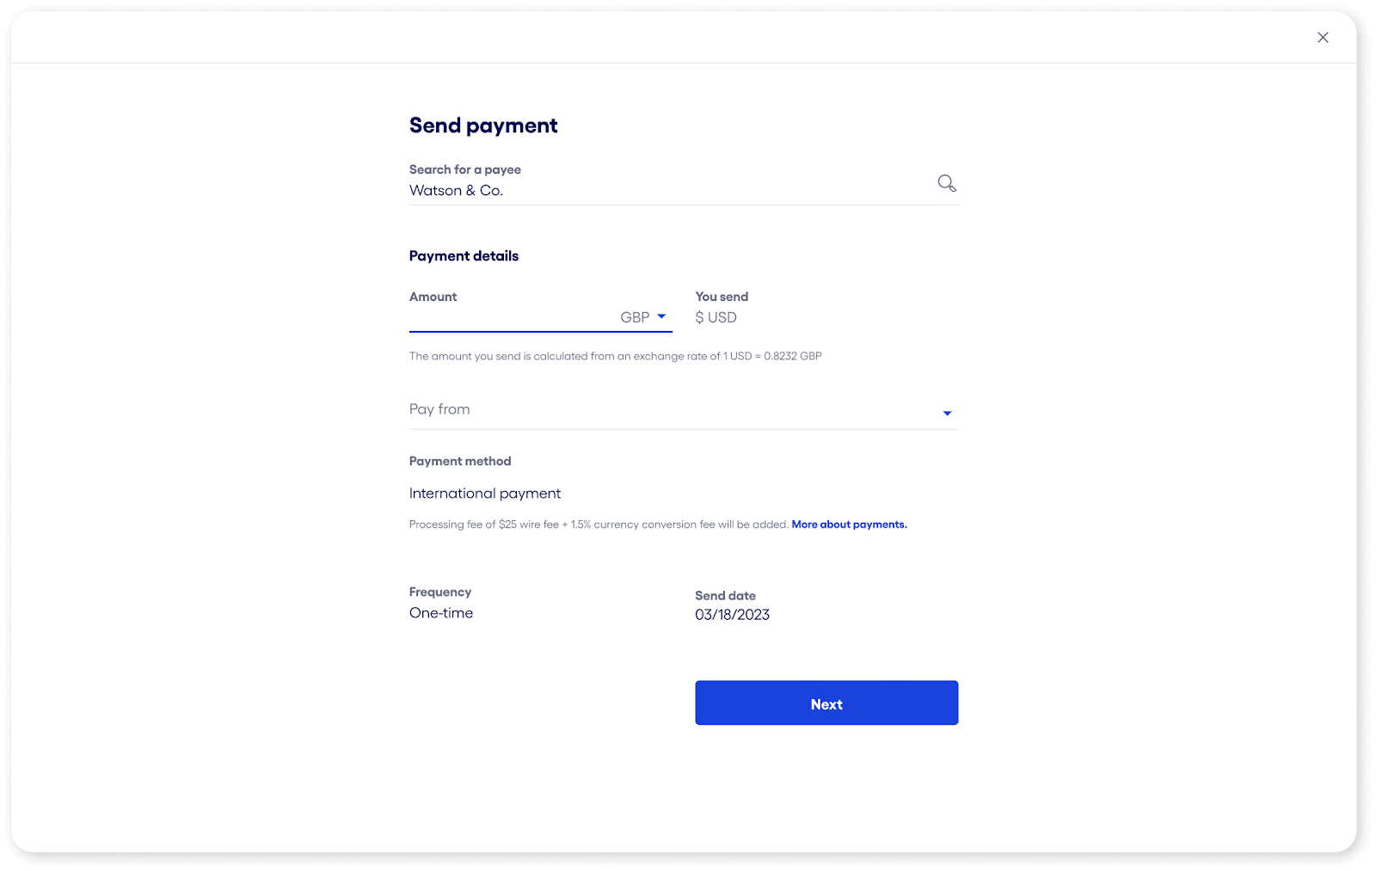Image resolution: width=1376 pixels, height=871 pixels.
Task: Open the currency dropdown beside the Amount field
Action: coord(643,316)
